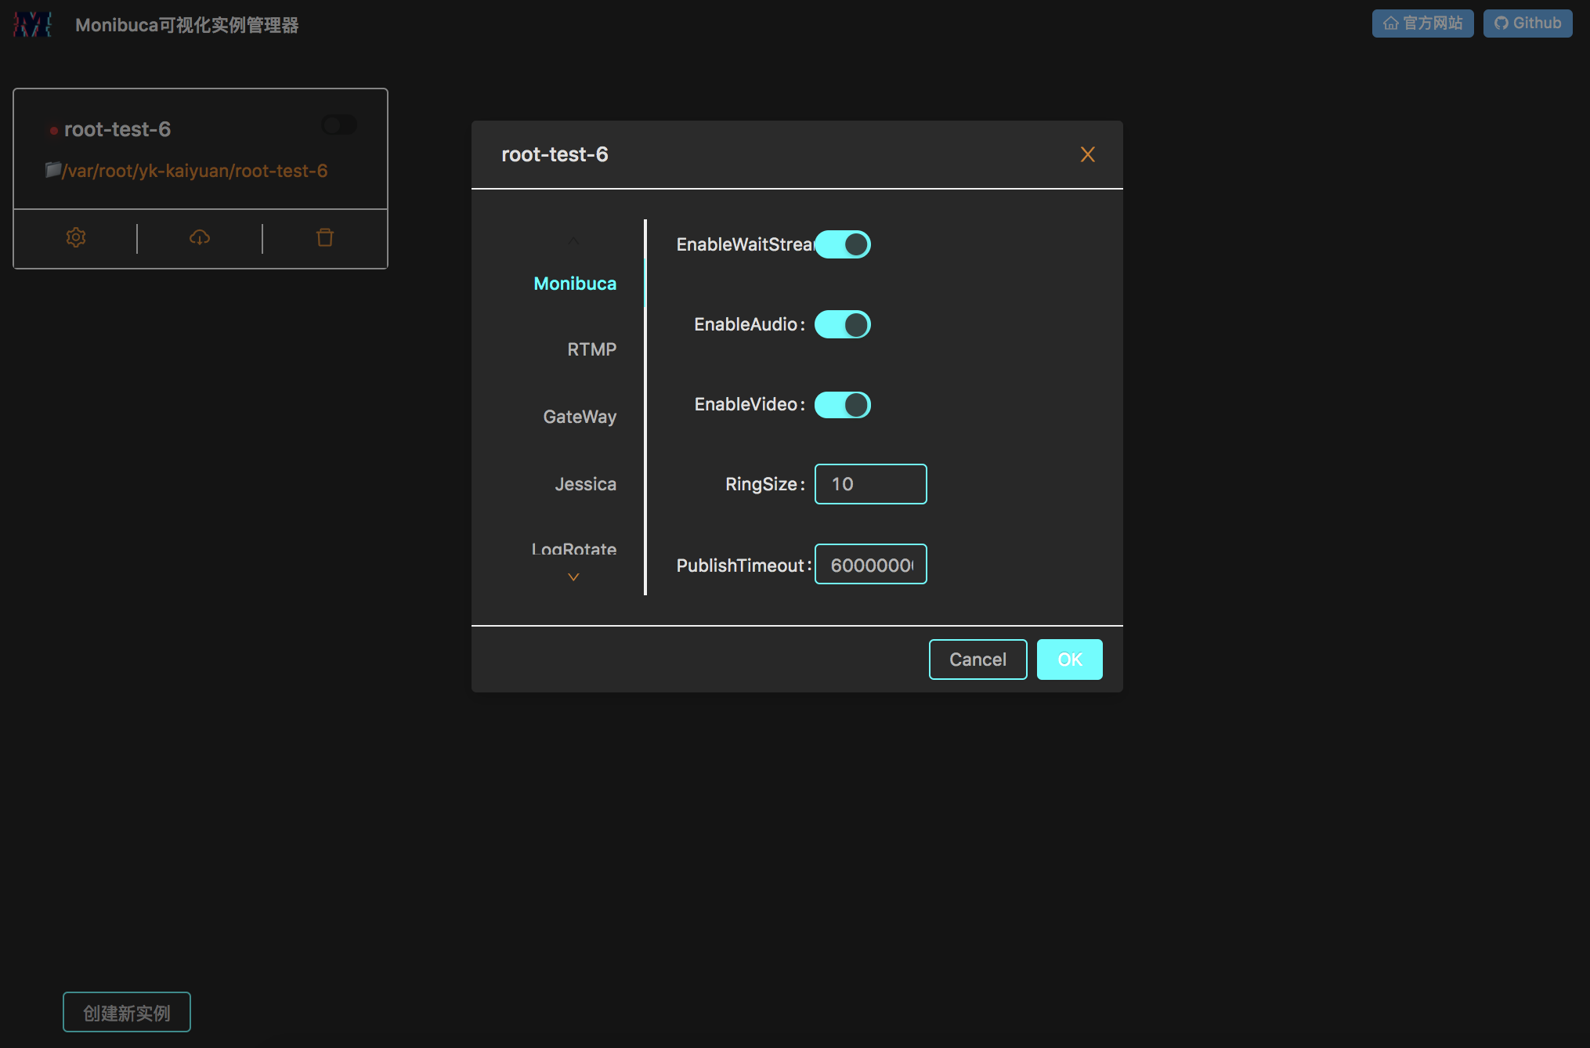Close the root-test-6 dialog with X

pos(1087,154)
